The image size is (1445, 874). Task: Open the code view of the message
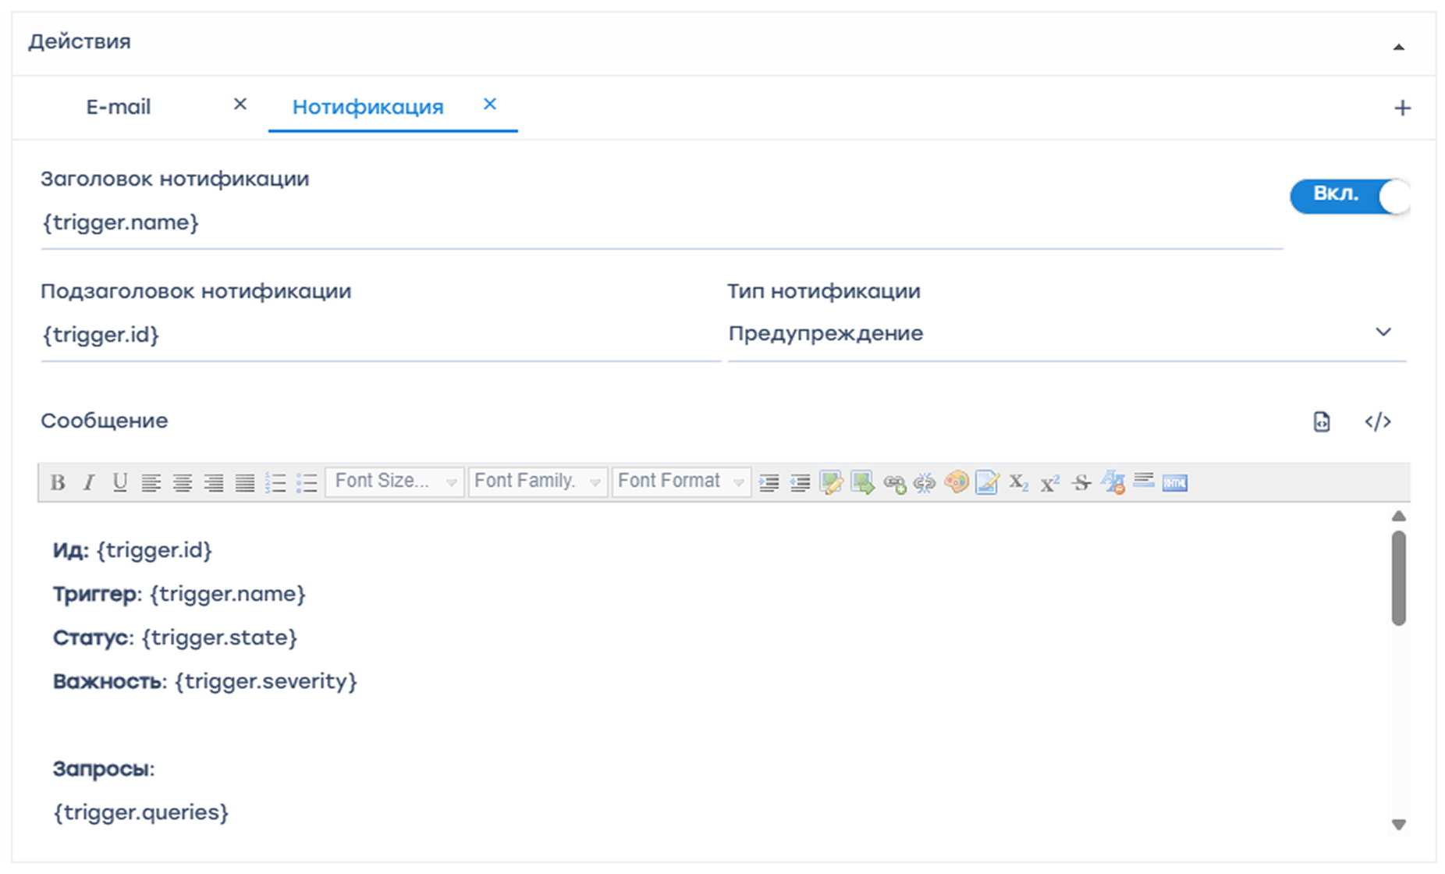click(1377, 422)
